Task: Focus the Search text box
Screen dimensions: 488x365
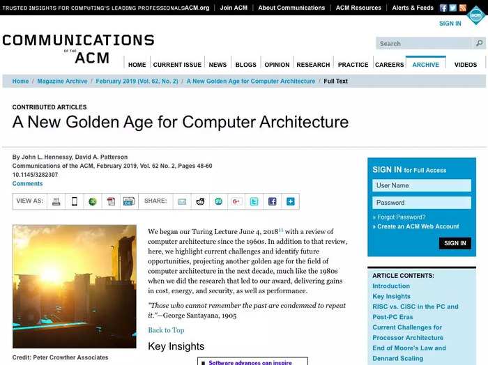Action: (424, 43)
